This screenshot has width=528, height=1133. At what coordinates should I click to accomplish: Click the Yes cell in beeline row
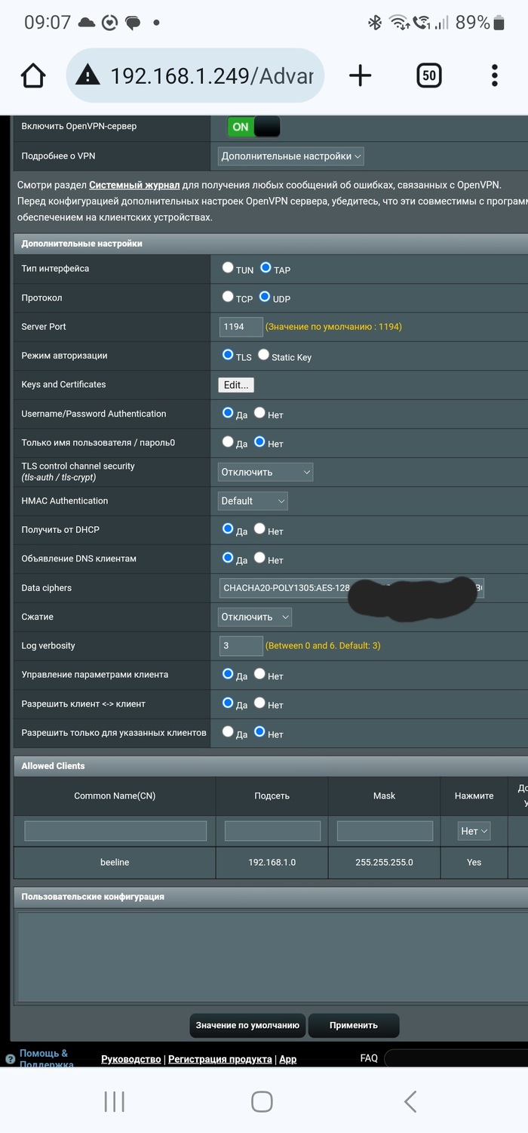pos(474,863)
